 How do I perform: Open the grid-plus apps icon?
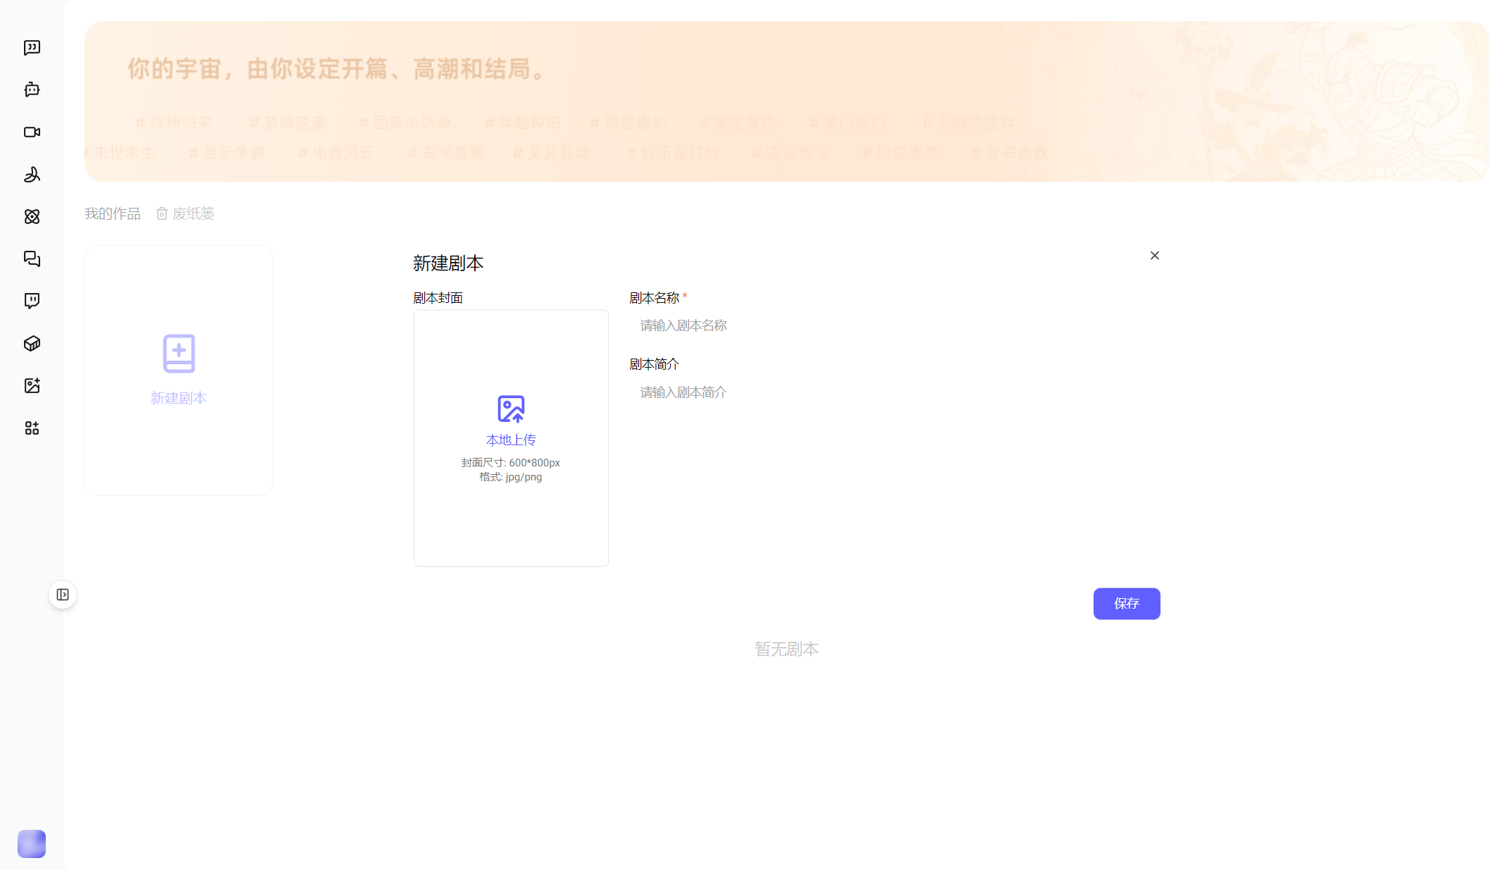(x=32, y=428)
